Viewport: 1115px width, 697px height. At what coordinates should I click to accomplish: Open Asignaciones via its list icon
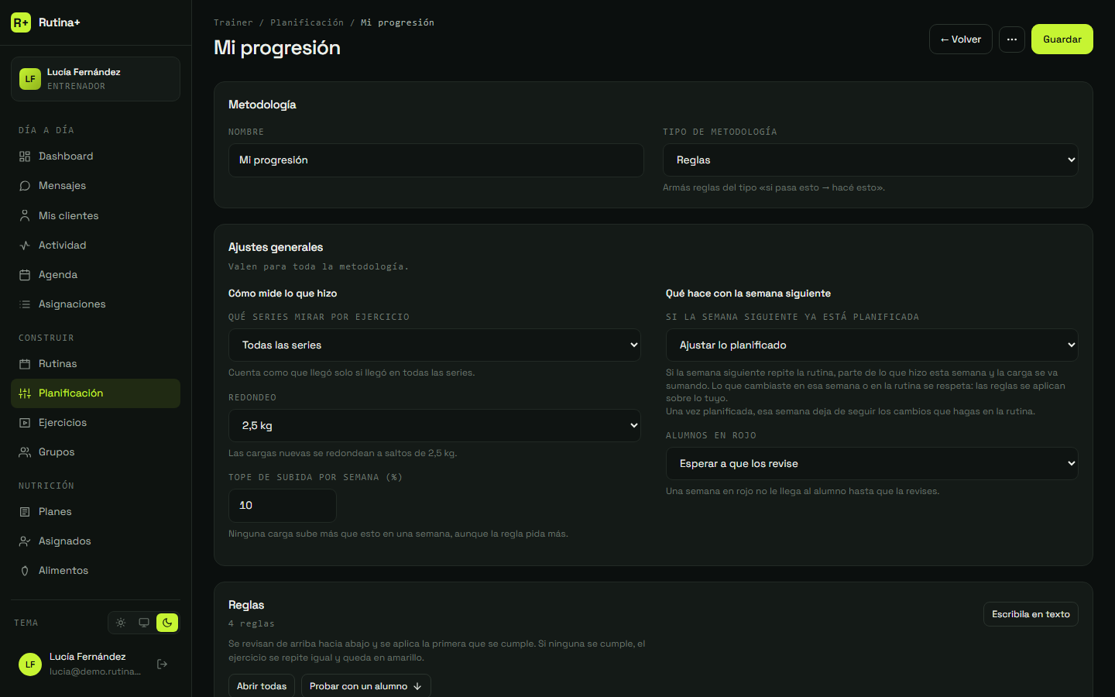click(x=25, y=304)
